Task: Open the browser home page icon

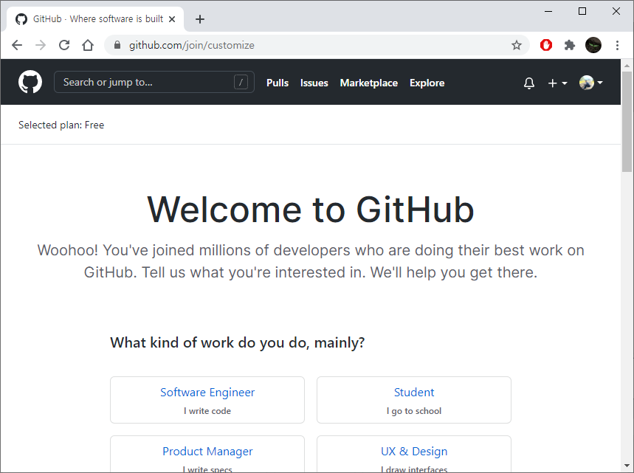Action: (88, 45)
